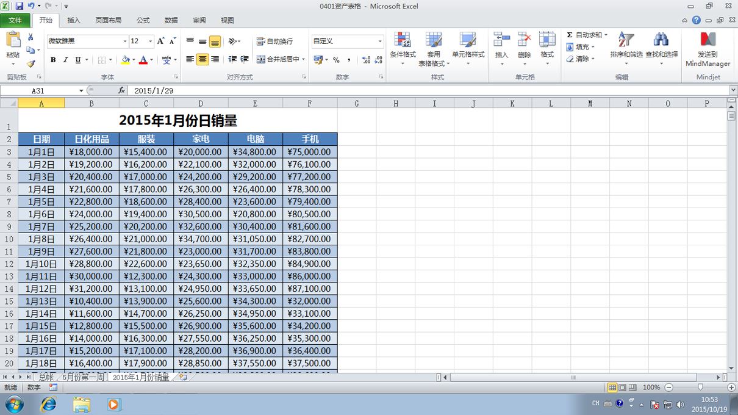Click the Save icon in quick access toolbar

coord(20,6)
